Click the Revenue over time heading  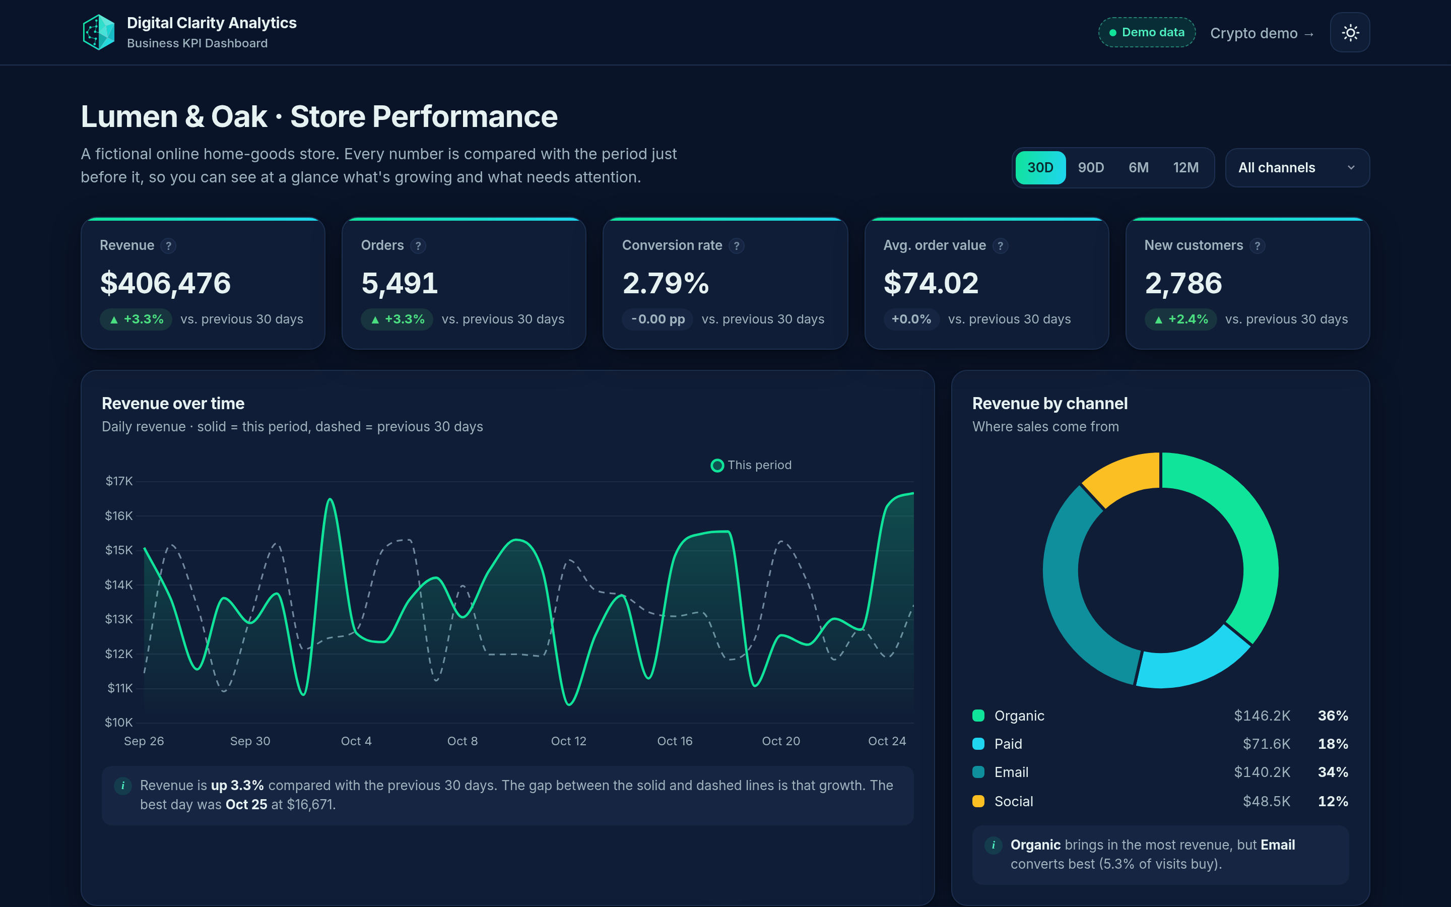point(173,404)
